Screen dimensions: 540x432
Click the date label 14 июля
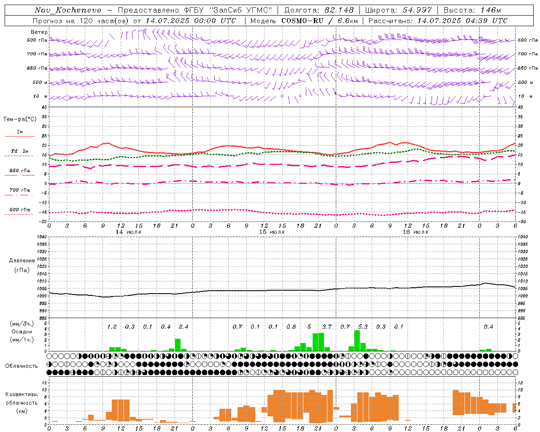(128, 232)
